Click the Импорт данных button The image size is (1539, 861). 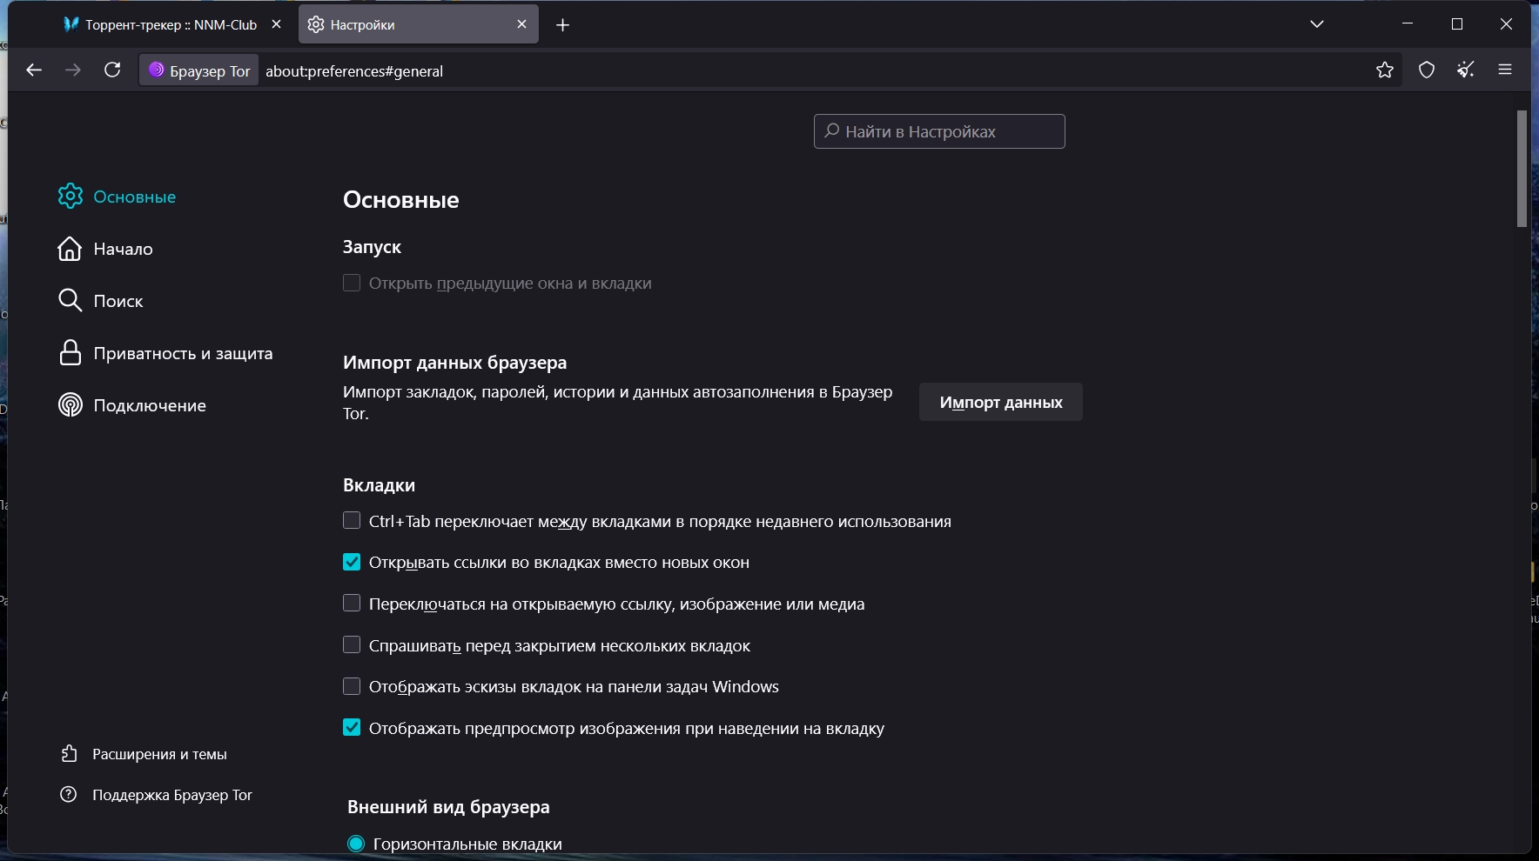click(x=1000, y=403)
